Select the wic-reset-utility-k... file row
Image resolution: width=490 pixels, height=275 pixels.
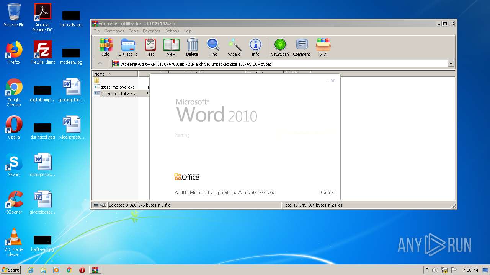click(x=121, y=94)
